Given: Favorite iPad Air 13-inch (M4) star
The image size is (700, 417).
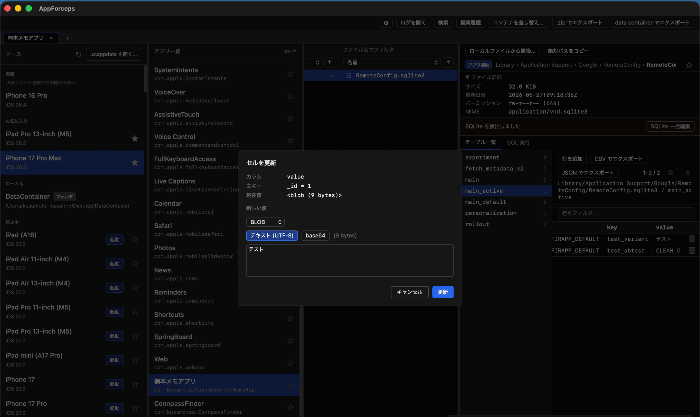Looking at the screenshot, I should [x=135, y=288].
